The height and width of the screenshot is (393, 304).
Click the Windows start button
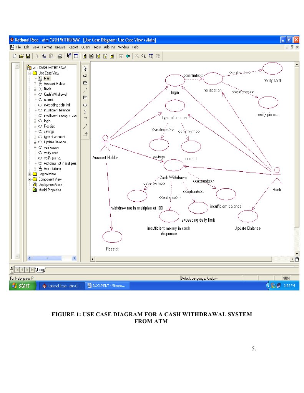pyautogui.click(x=23, y=286)
